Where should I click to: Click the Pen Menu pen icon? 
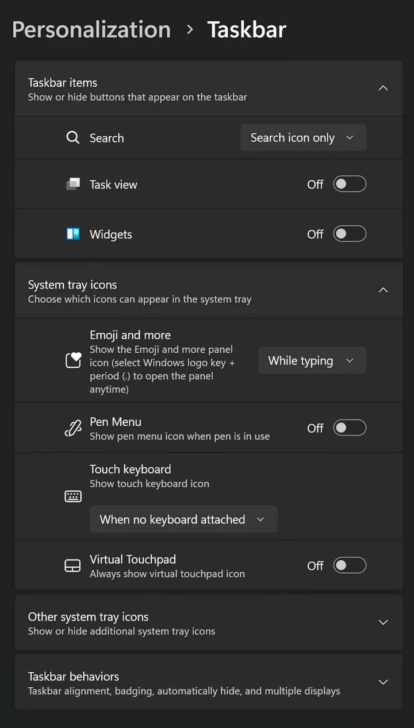72,427
